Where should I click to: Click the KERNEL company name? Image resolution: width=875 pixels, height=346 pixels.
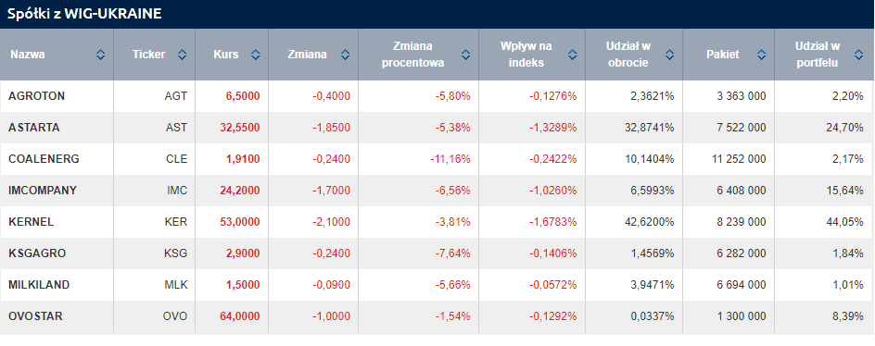click(32, 222)
